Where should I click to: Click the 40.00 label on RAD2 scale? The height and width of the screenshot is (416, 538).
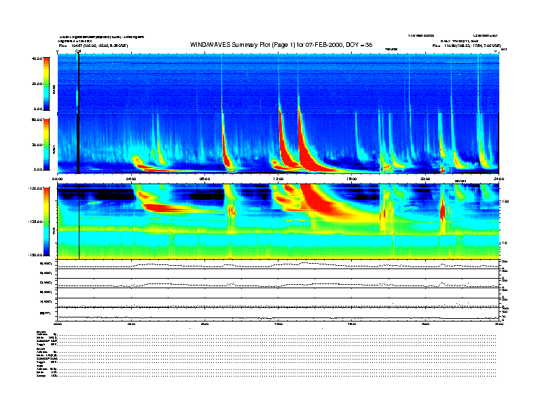point(37,58)
